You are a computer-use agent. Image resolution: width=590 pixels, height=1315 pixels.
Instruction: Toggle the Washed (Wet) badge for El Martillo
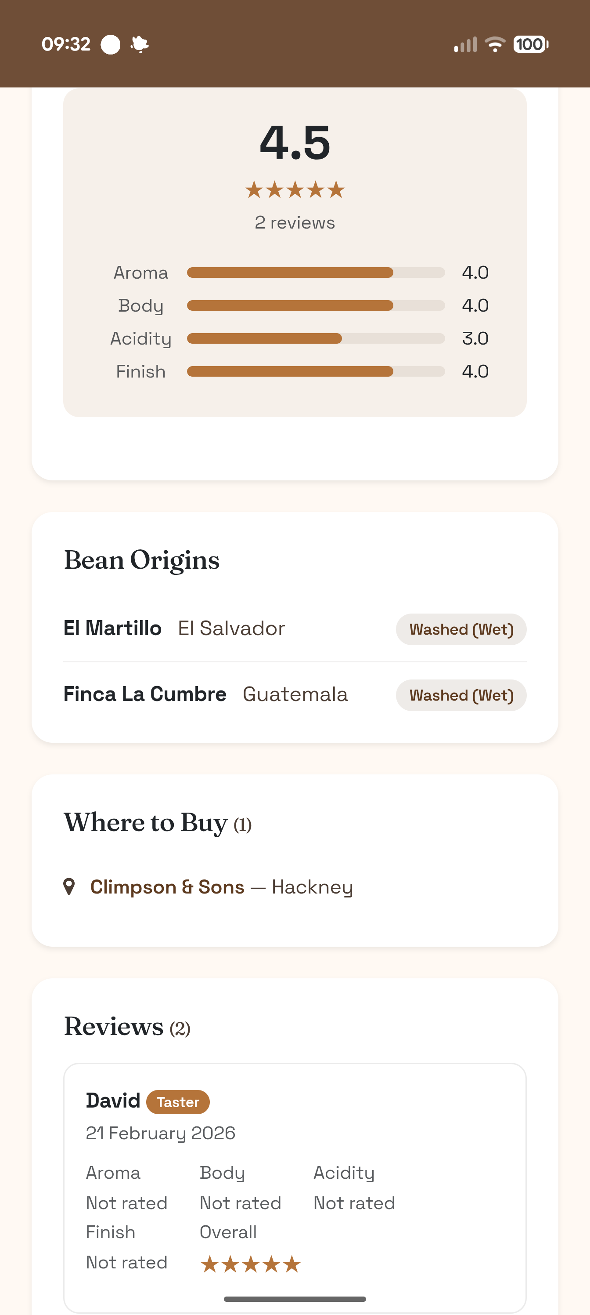(x=461, y=629)
